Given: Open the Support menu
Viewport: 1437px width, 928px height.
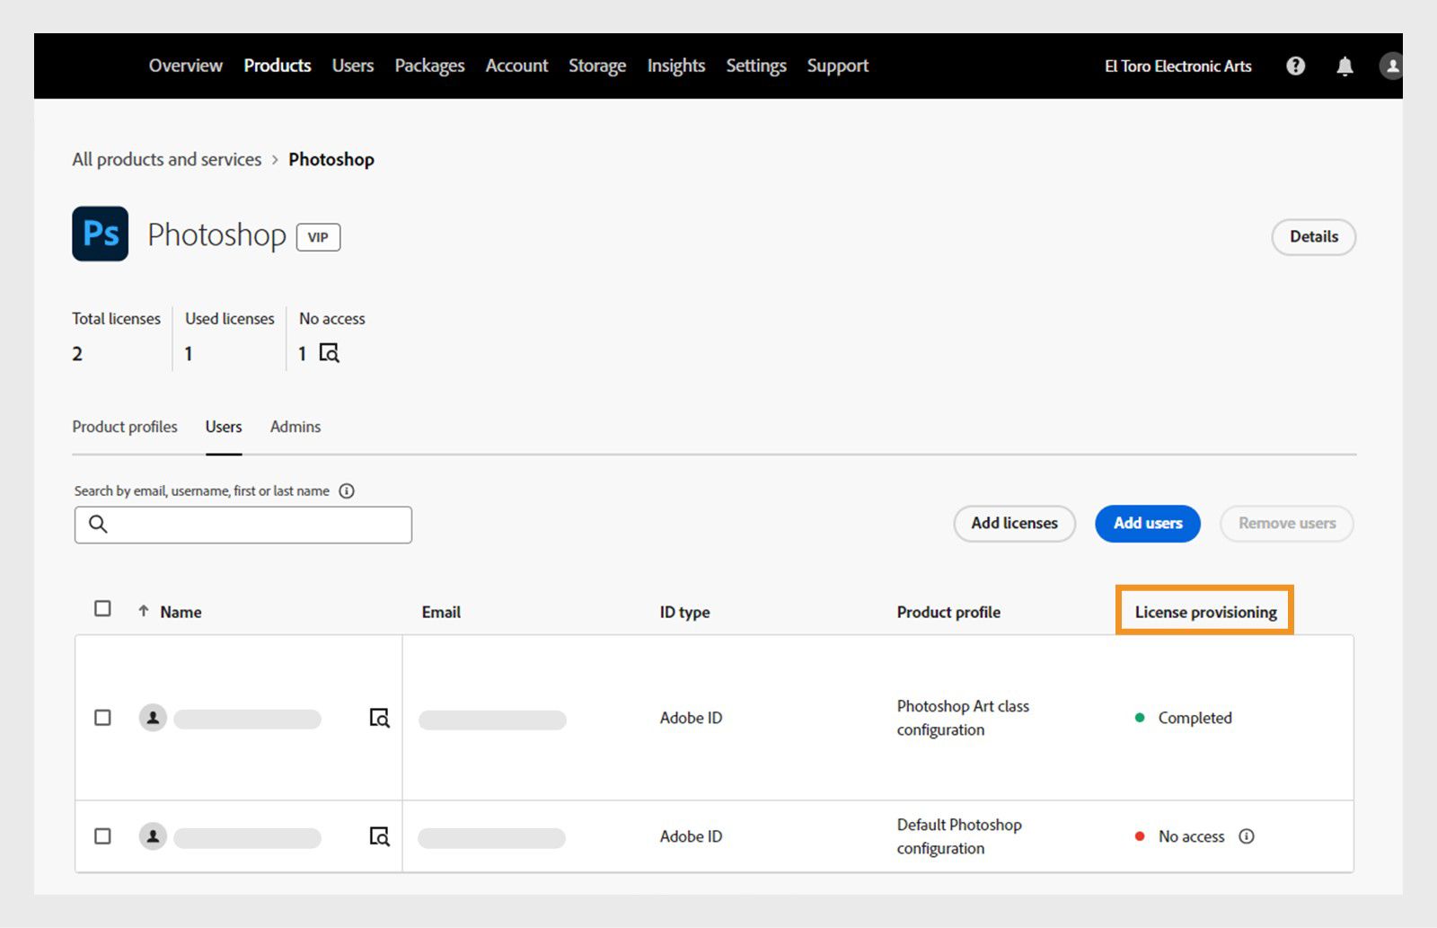Looking at the screenshot, I should [838, 66].
